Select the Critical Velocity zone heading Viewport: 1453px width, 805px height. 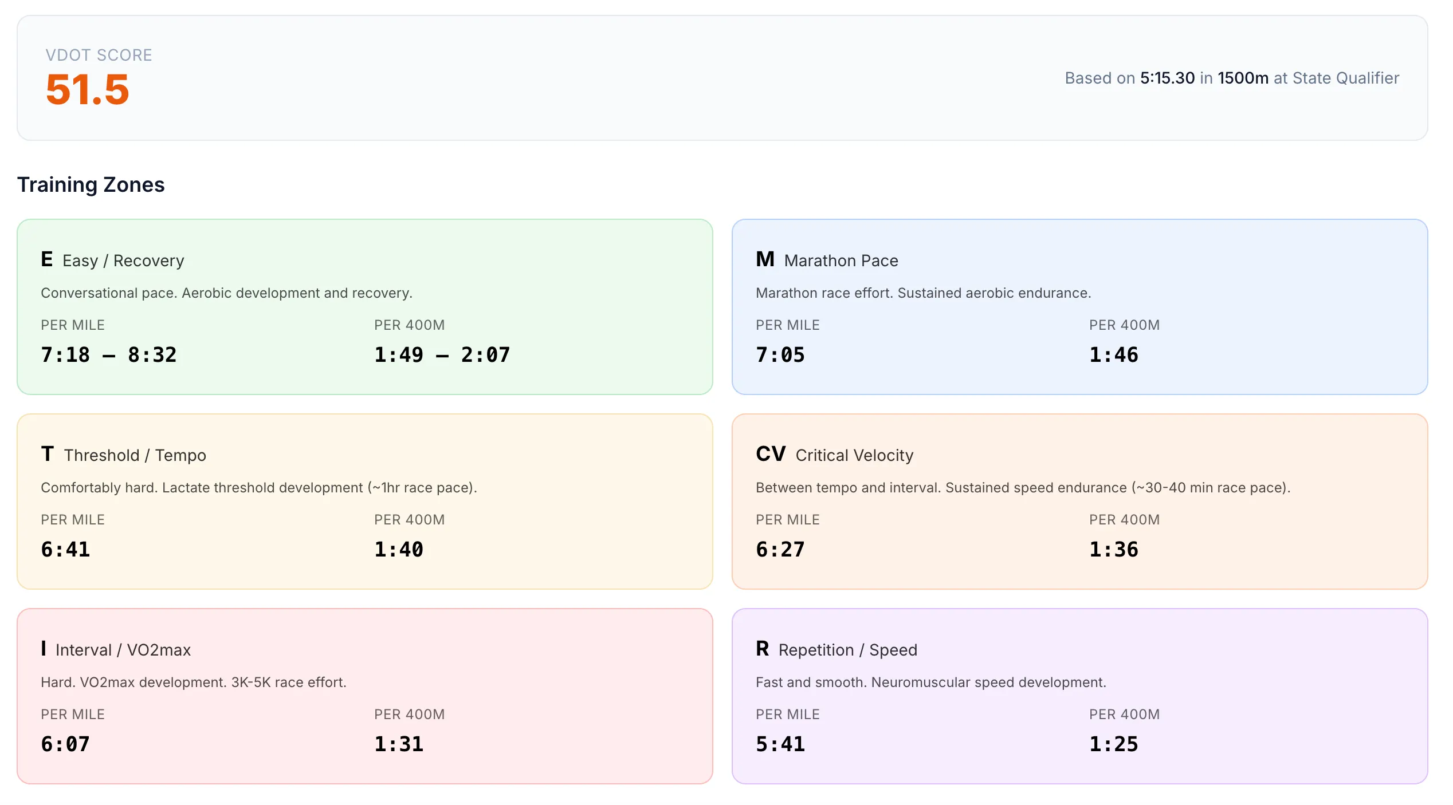(854, 455)
